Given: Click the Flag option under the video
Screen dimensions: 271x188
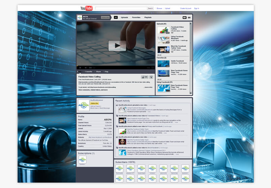Looking at the screenshot, I should point(106,72).
